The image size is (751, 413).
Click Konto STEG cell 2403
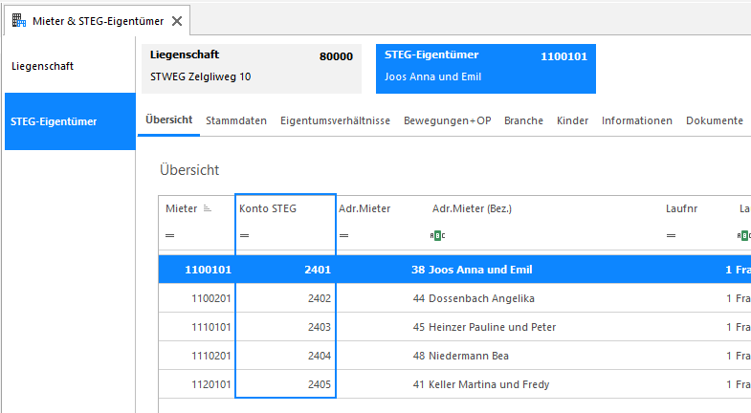(x=285, y=327)
